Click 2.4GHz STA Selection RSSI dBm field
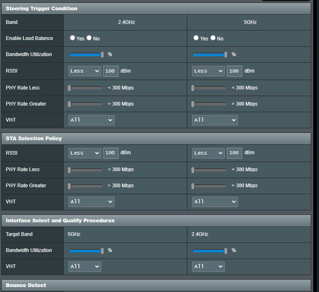 click(111, 153)
